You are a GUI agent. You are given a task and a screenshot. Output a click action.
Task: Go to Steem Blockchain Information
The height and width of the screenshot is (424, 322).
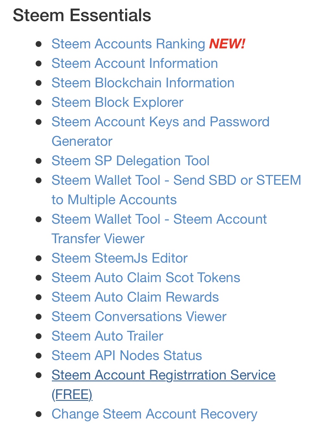click(143, 83)
